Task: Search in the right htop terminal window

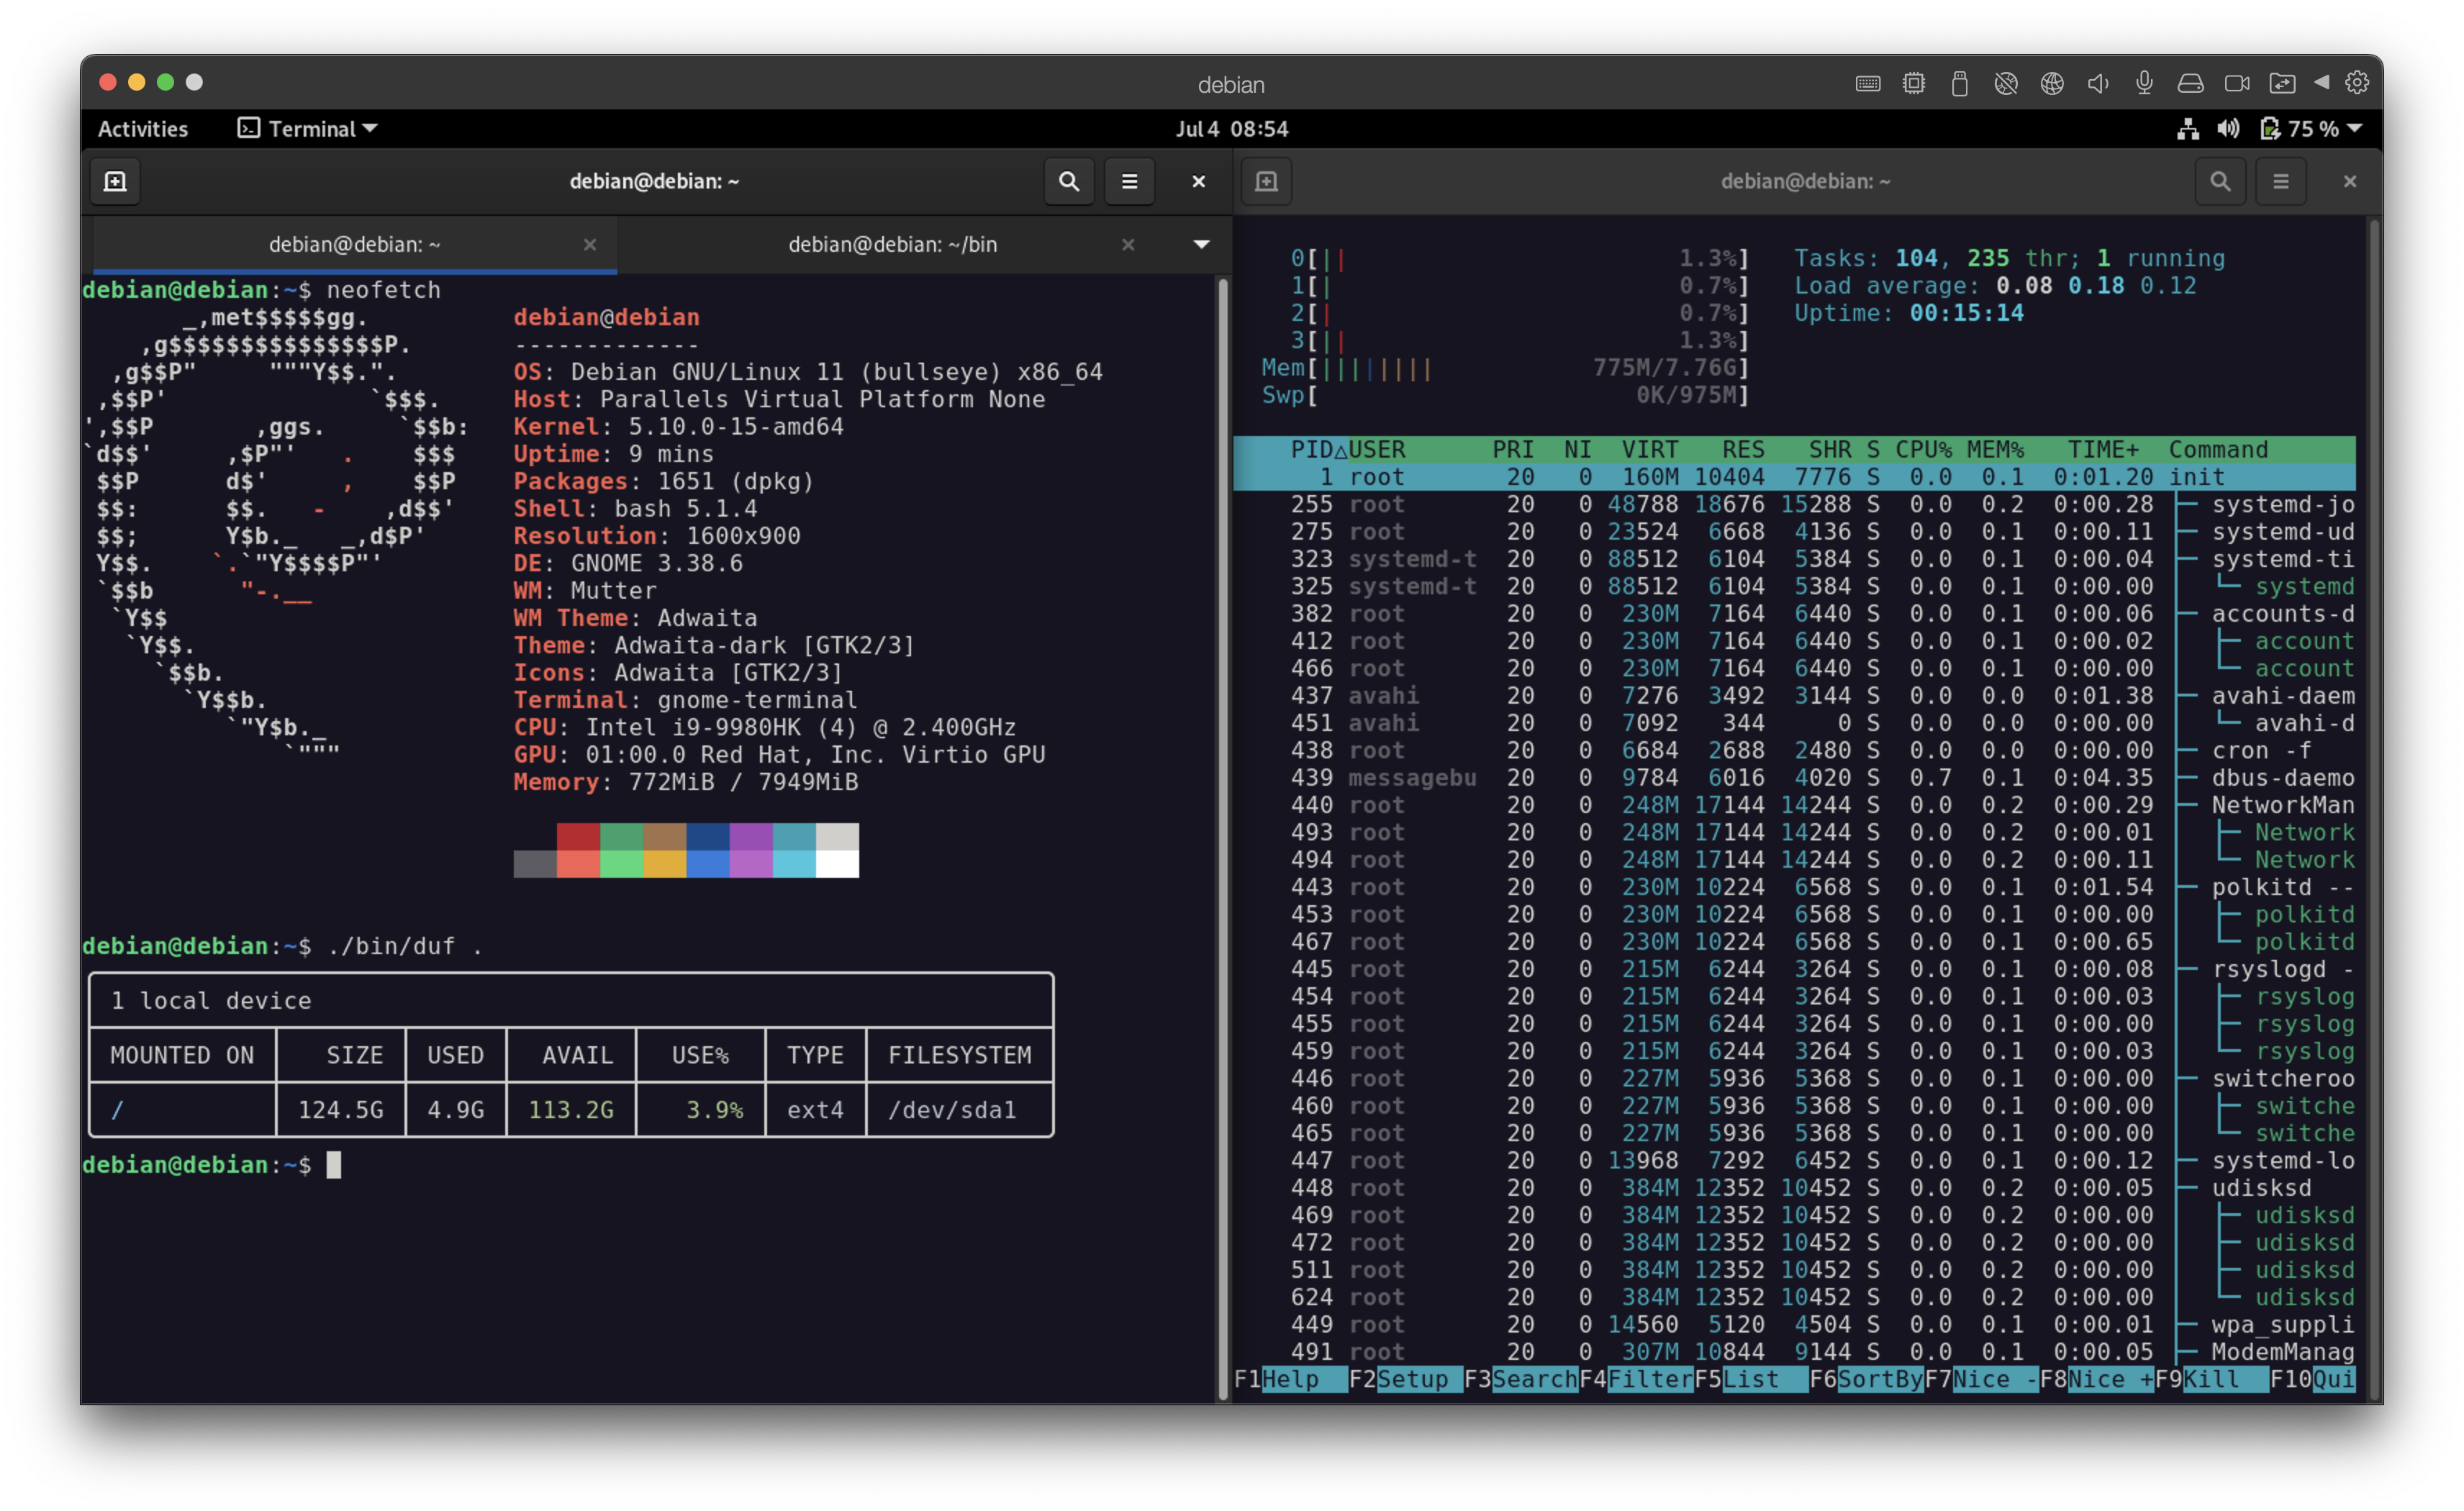Action: point(2220,181)
